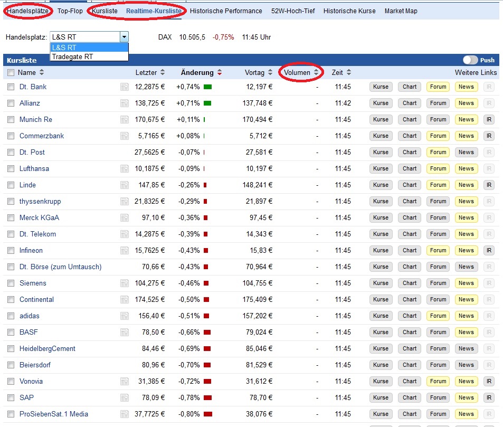Open news document icon beside Munich Re
This screenshot has width=503, height=427.
click(125, 120)
